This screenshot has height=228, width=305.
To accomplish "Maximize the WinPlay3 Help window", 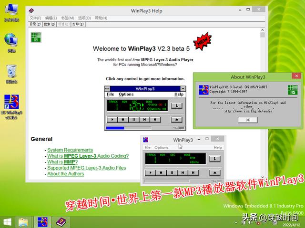I will tap(248, 9).
